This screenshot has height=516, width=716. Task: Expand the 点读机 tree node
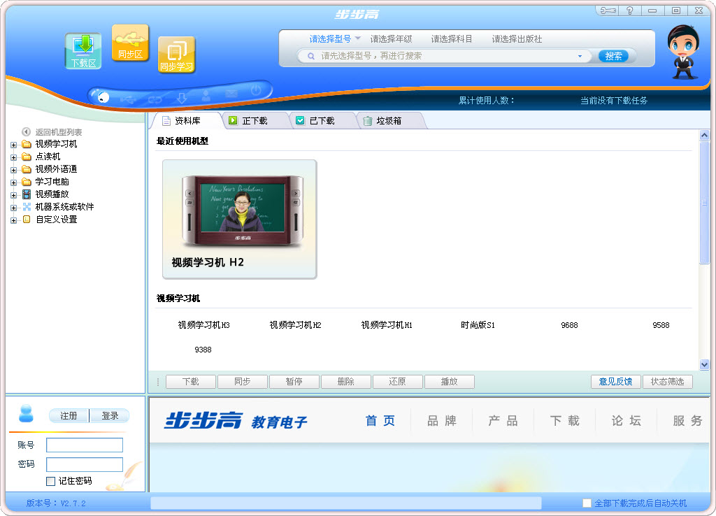pyautogui.click(x=13, y=157)
